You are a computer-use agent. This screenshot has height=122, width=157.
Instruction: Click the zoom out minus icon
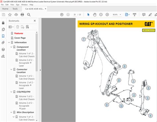[101, 15]
